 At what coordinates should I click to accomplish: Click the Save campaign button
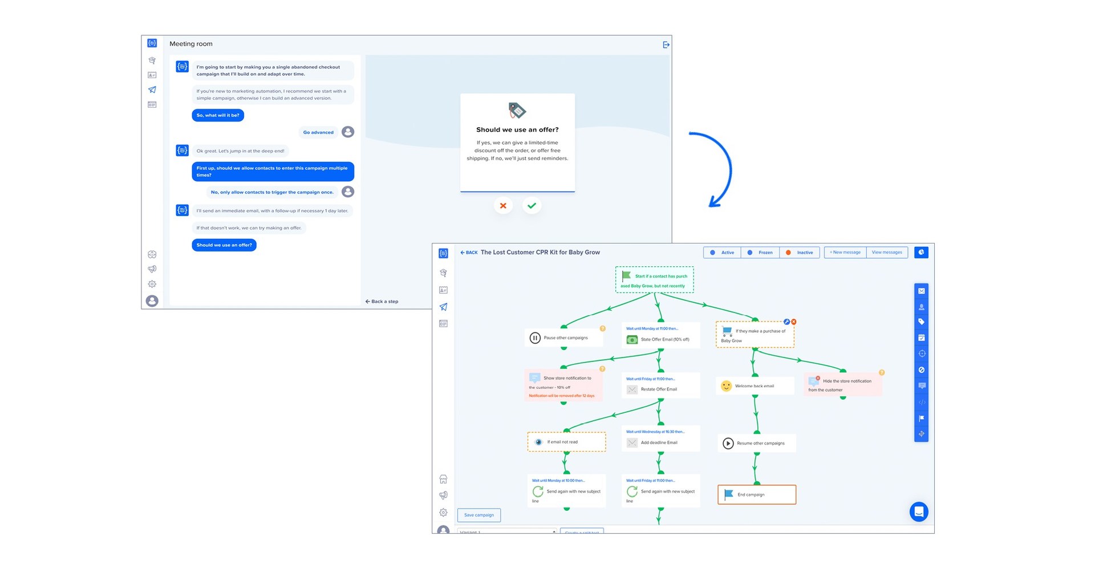click(478, 515)
